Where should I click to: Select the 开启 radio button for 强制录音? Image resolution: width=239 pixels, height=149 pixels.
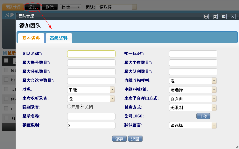click(69, 107)
